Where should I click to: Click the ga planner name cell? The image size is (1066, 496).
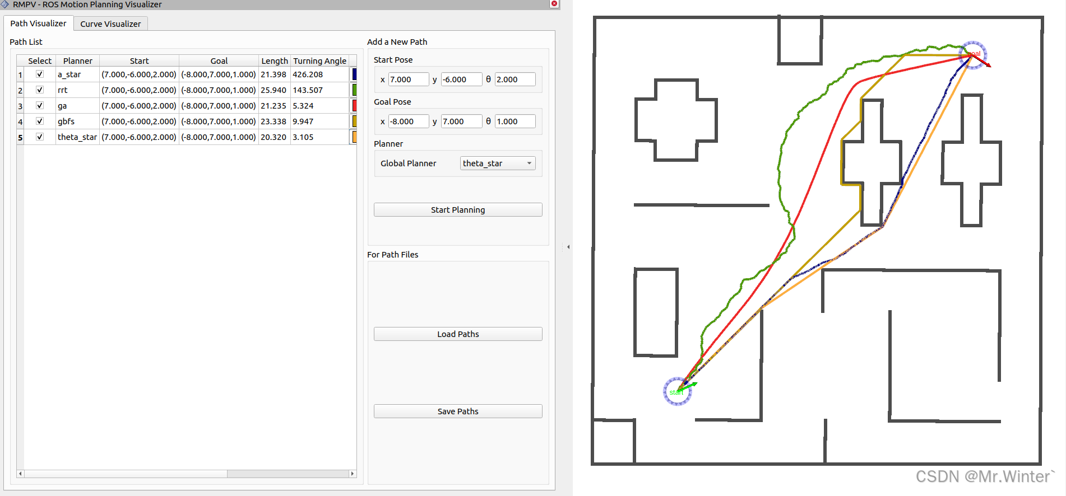[x=77, y=105]
